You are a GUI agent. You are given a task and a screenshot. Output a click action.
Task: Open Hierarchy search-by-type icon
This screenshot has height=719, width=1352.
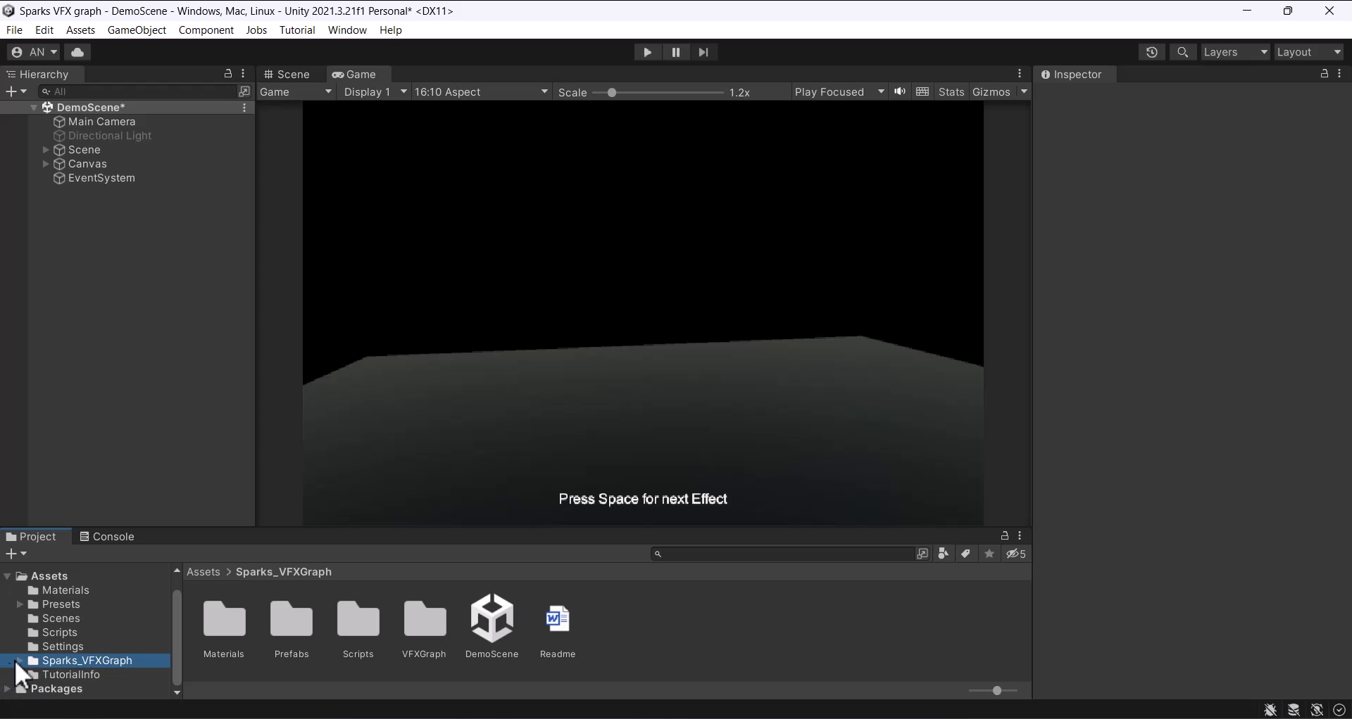pyautogui.click(x=244, y=91)
